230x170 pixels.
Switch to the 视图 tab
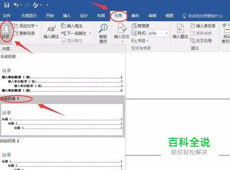(x=169, y=16)
